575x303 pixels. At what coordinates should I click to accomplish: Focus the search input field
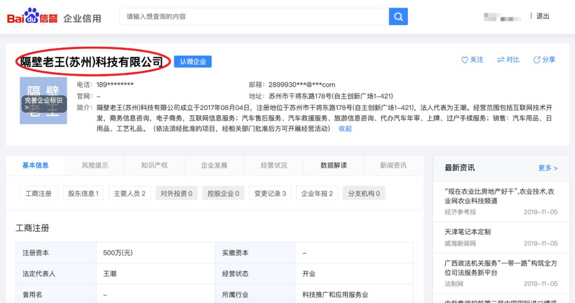(254, 16)
